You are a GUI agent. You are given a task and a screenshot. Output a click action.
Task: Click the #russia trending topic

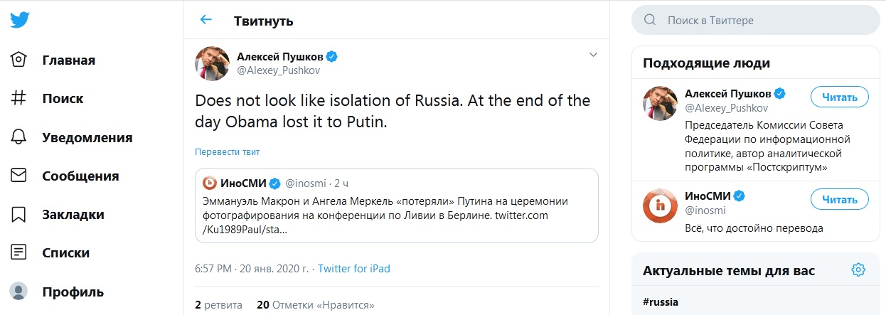tap(660, 301)
